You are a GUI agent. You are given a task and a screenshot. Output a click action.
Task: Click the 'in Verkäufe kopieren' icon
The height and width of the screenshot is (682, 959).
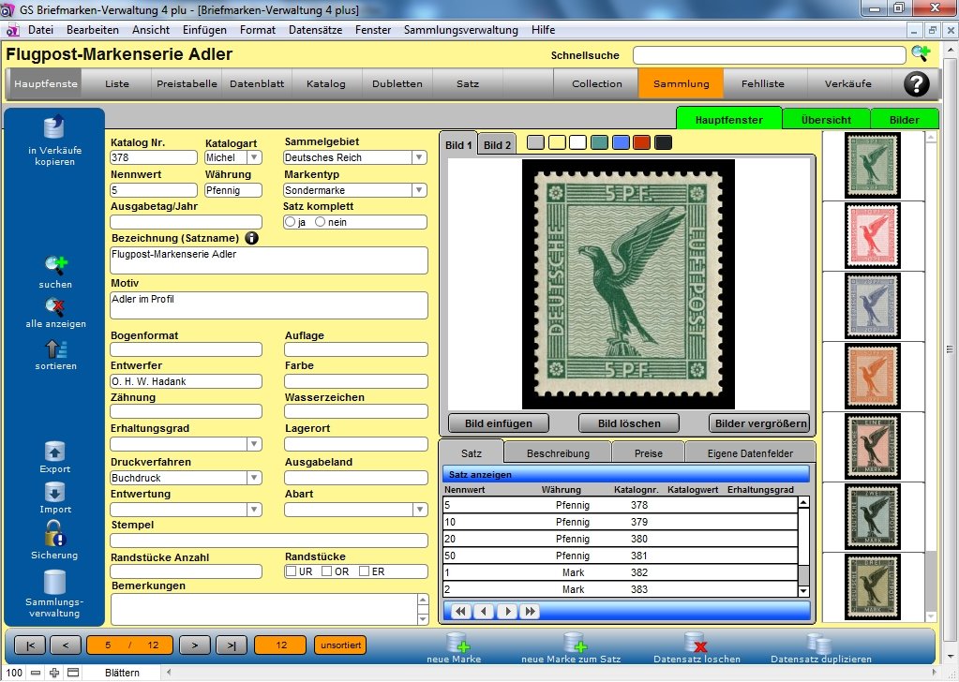(x=52, y=128)
